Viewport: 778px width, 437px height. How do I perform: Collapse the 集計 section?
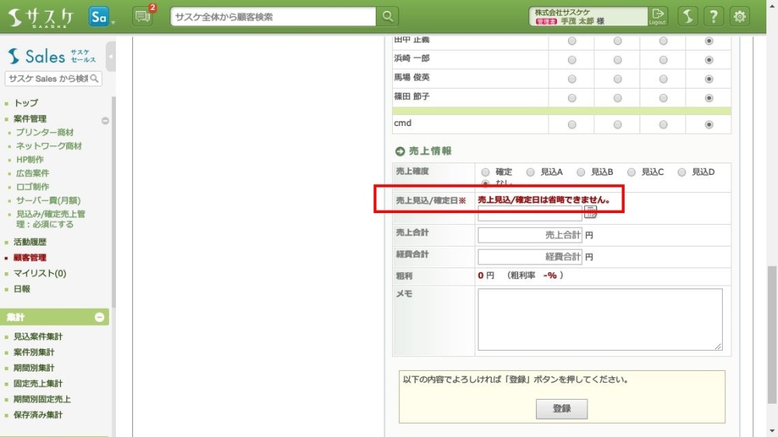(100, 317)
